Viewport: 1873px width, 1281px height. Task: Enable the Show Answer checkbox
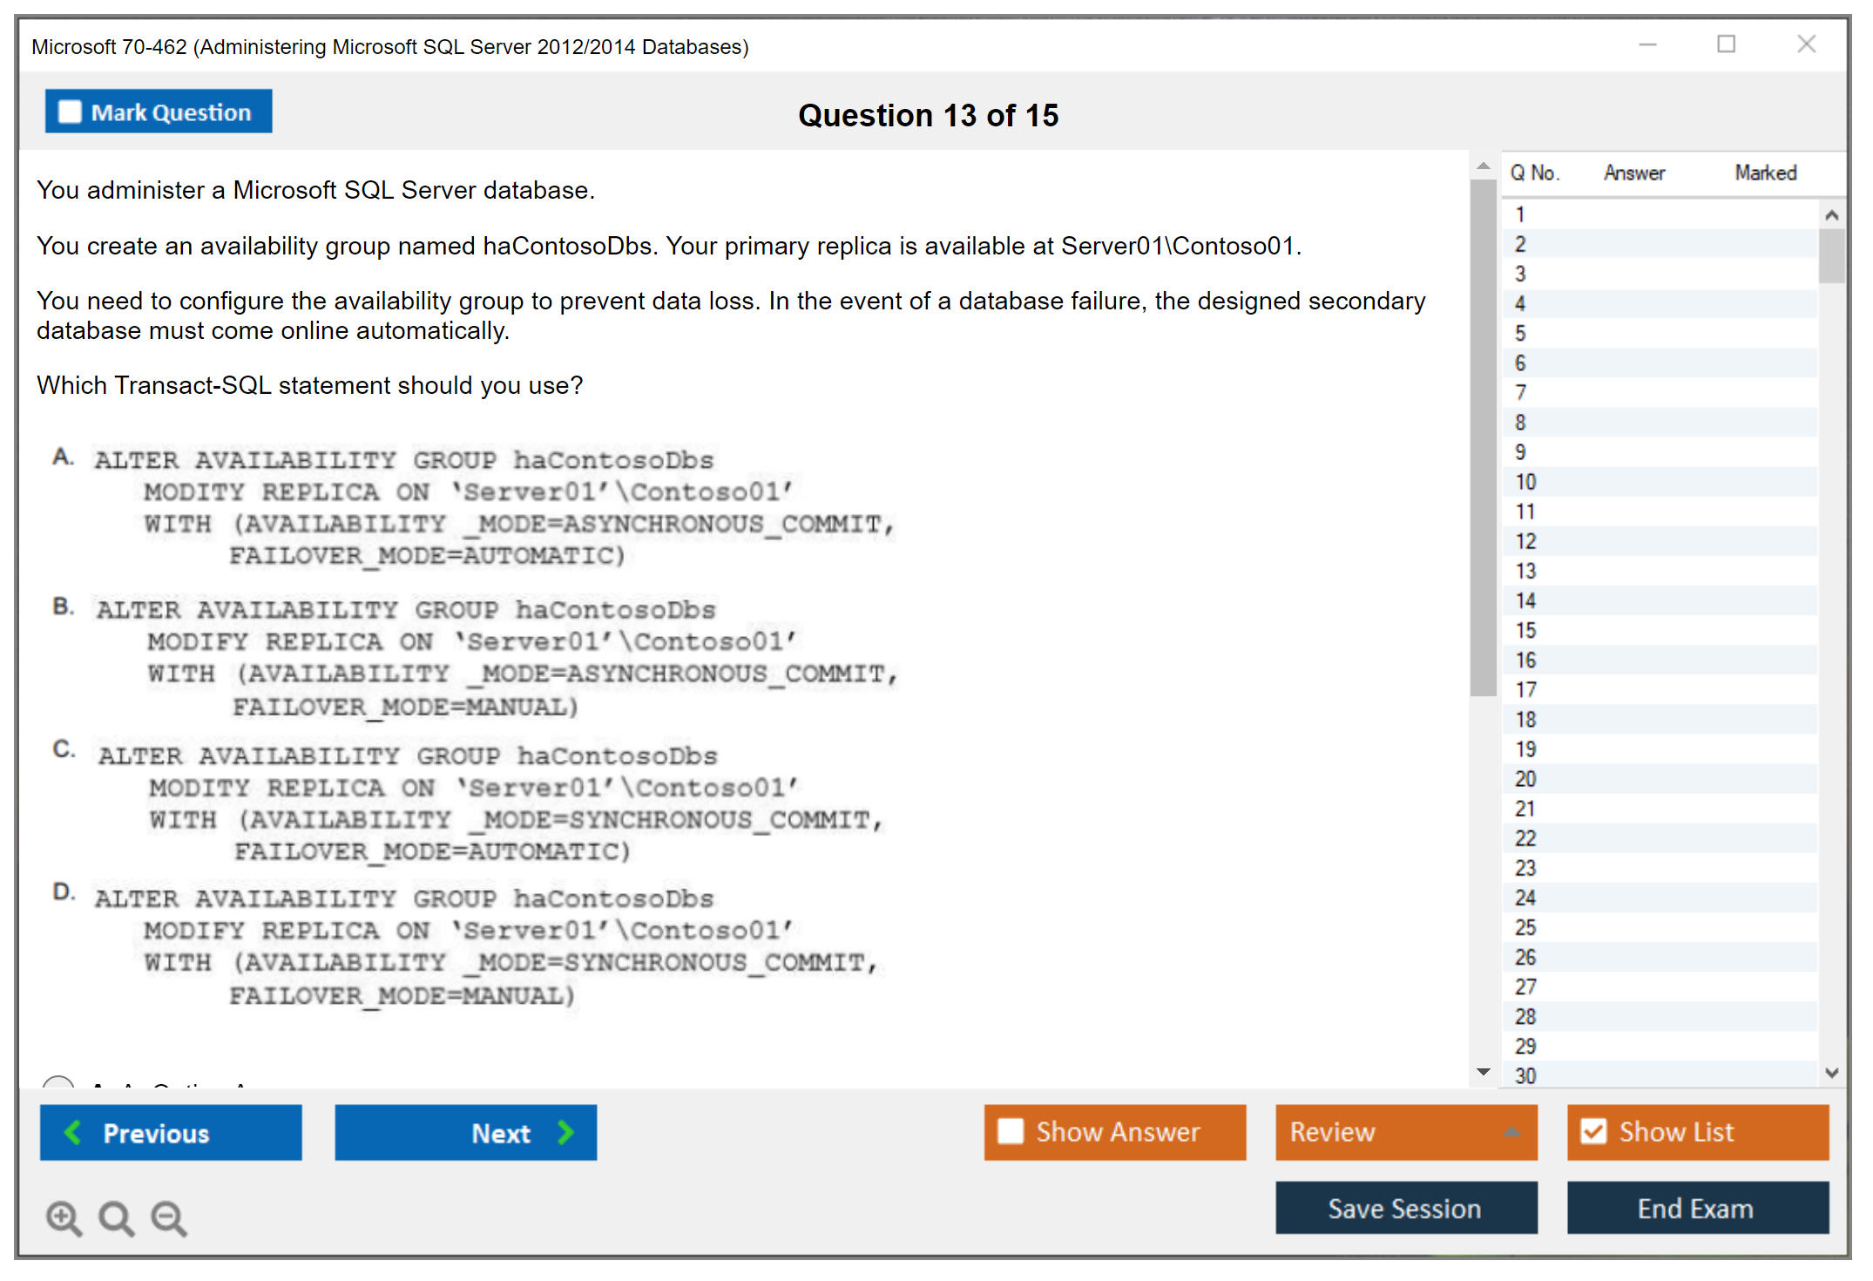pos(1011,1131)
